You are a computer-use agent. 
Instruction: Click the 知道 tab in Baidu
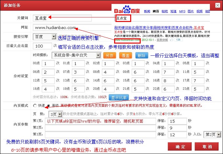pos(173,11)
